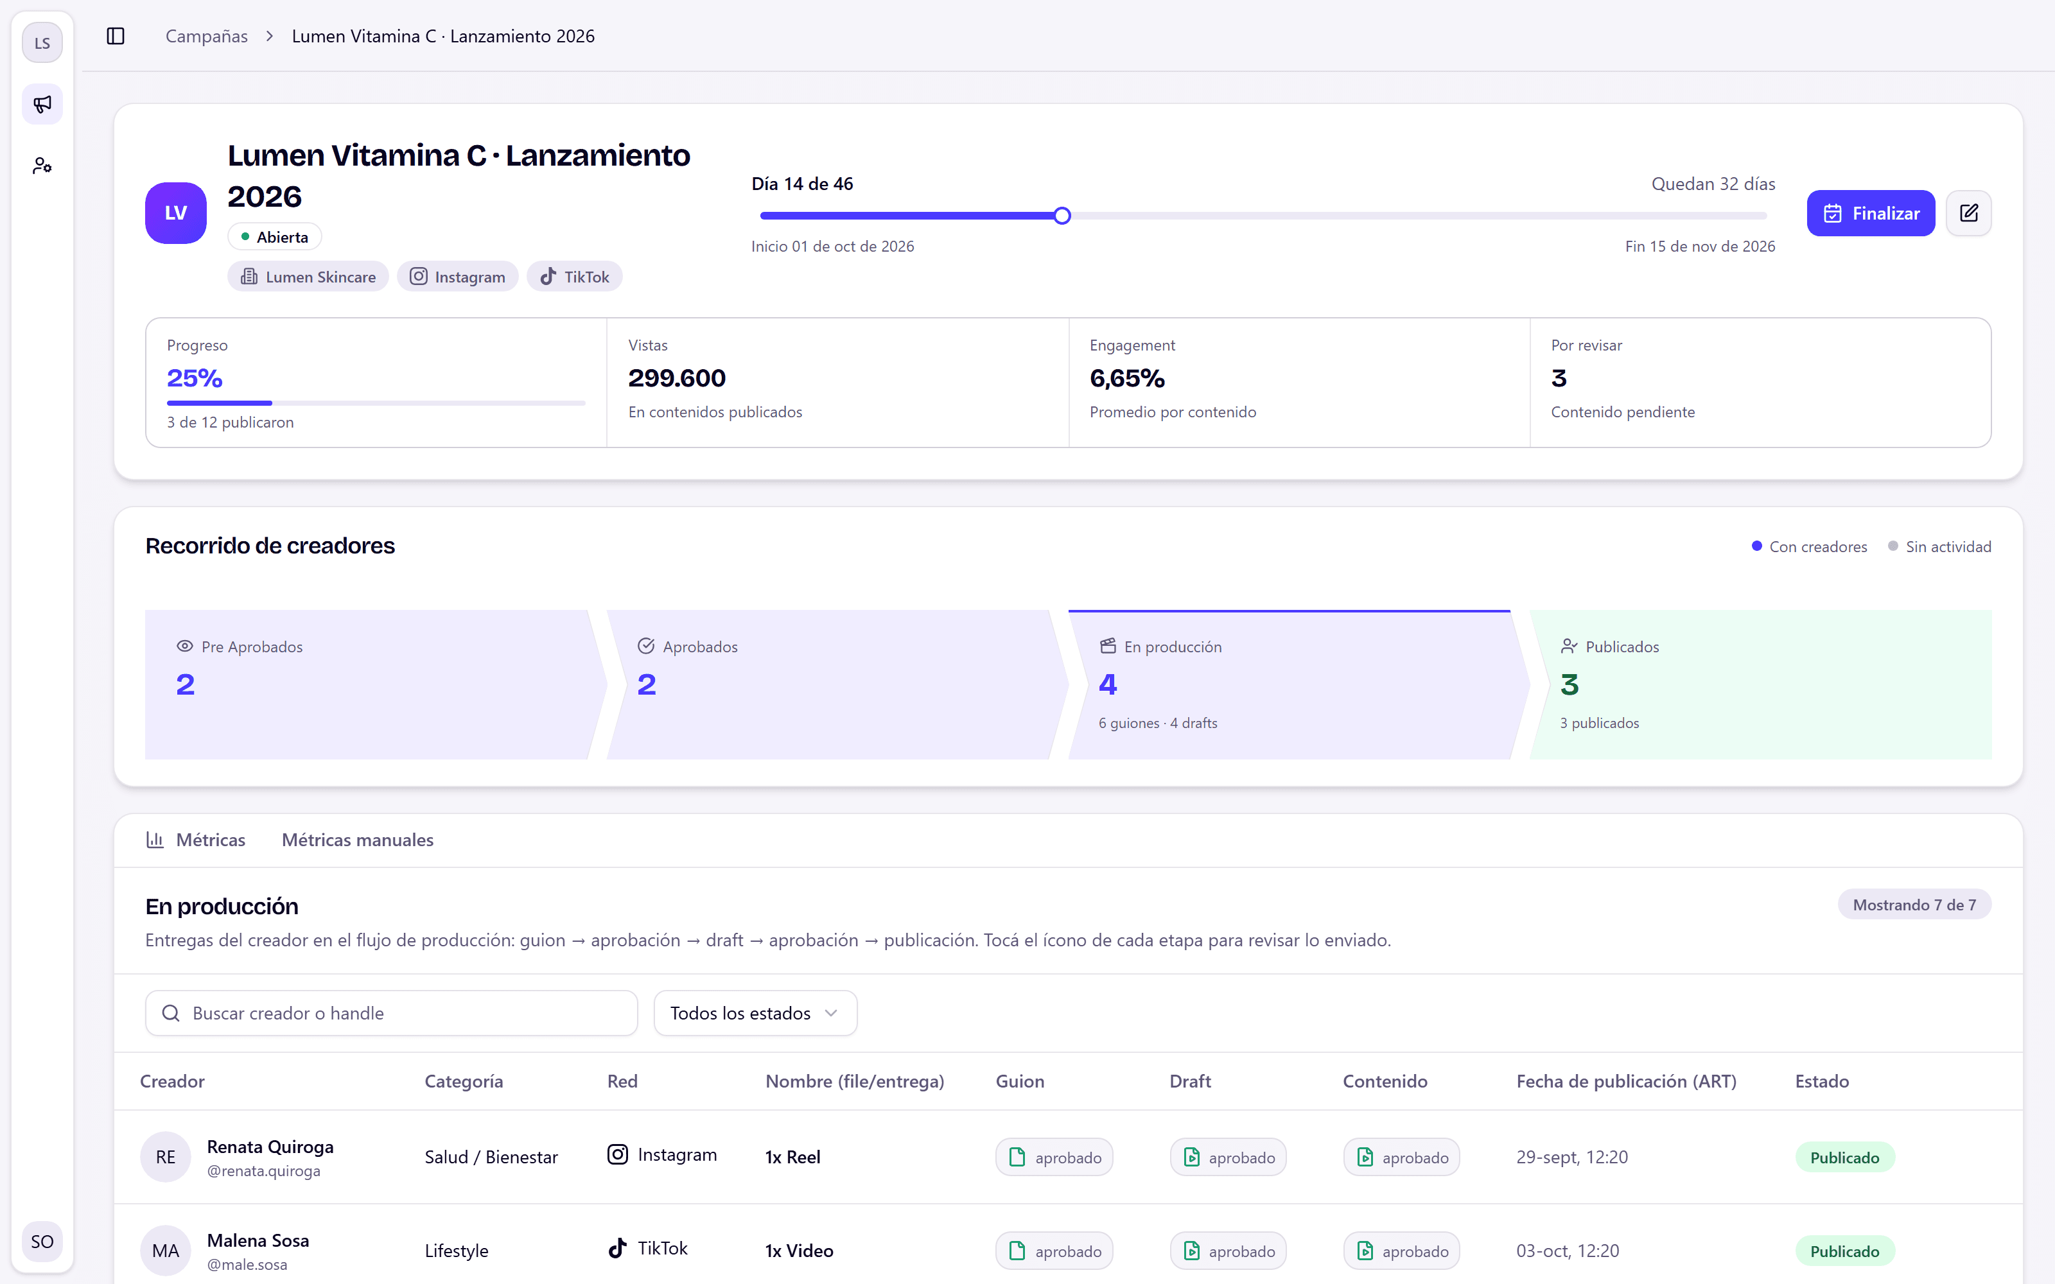Switch to the Métricas tab

(196, 840)
